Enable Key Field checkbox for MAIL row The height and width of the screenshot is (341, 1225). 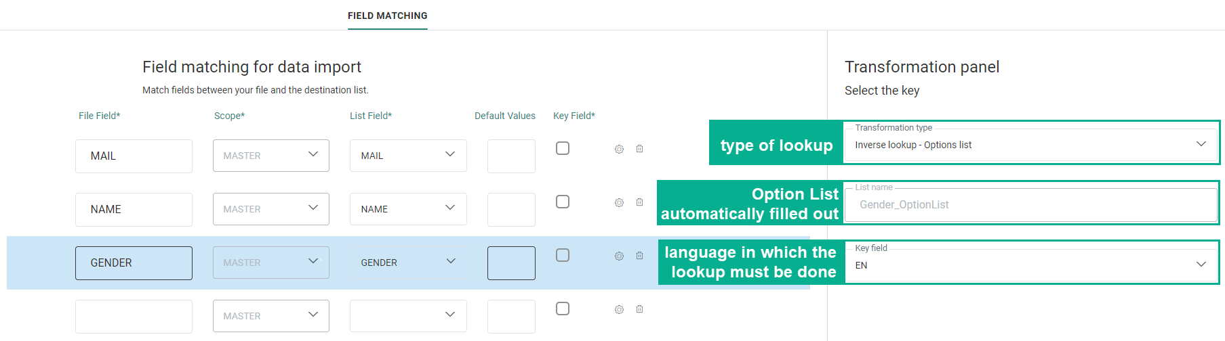563,148
